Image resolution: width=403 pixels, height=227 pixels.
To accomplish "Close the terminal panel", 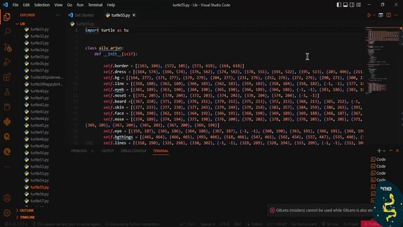I will [397, 151].
